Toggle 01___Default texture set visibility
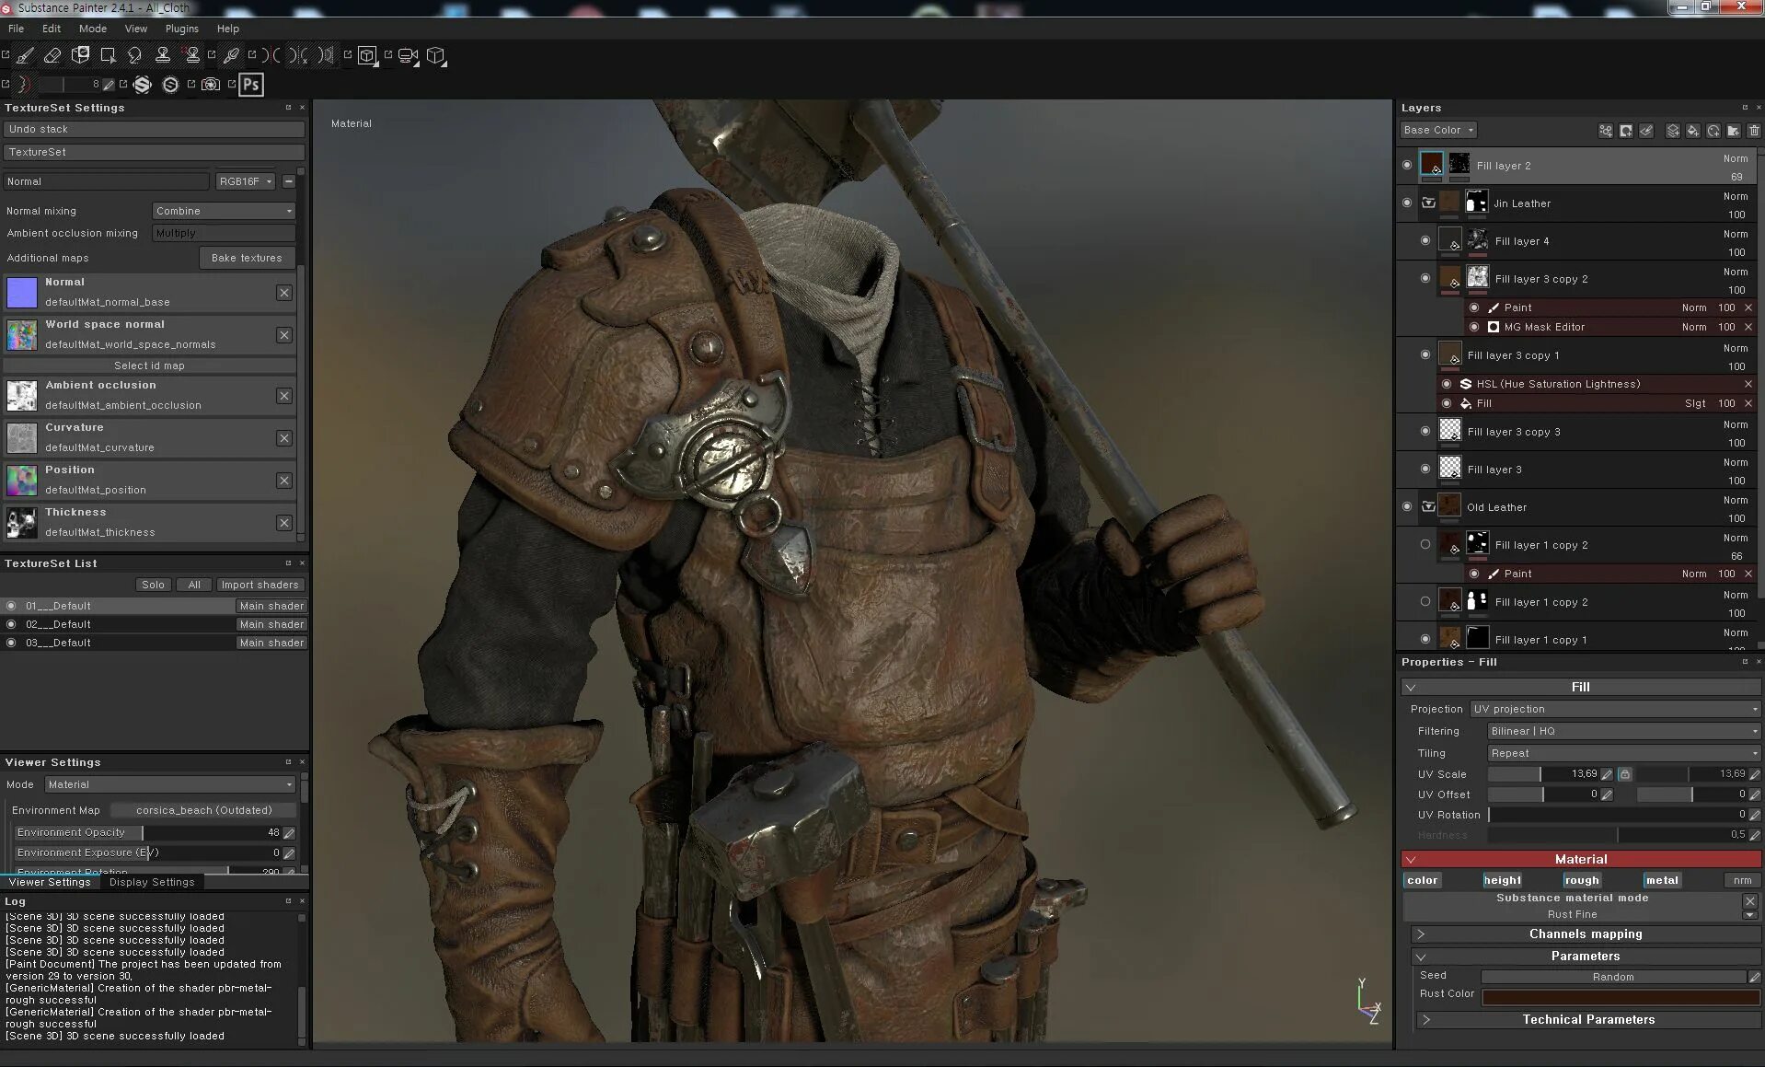Viewport: 1765px width, 1067px height. pyautogui.click(x=11, y=606)
